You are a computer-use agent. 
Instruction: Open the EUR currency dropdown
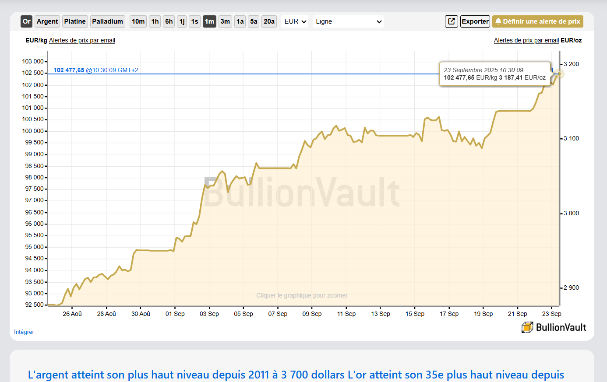pyautogui.click(x=295, y=21)
